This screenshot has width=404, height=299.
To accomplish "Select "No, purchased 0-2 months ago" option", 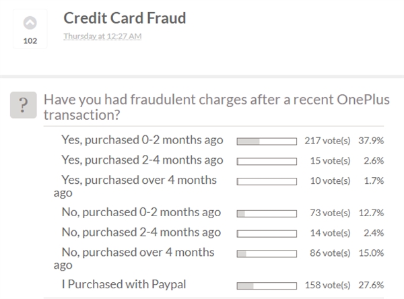I will [141, 212].
